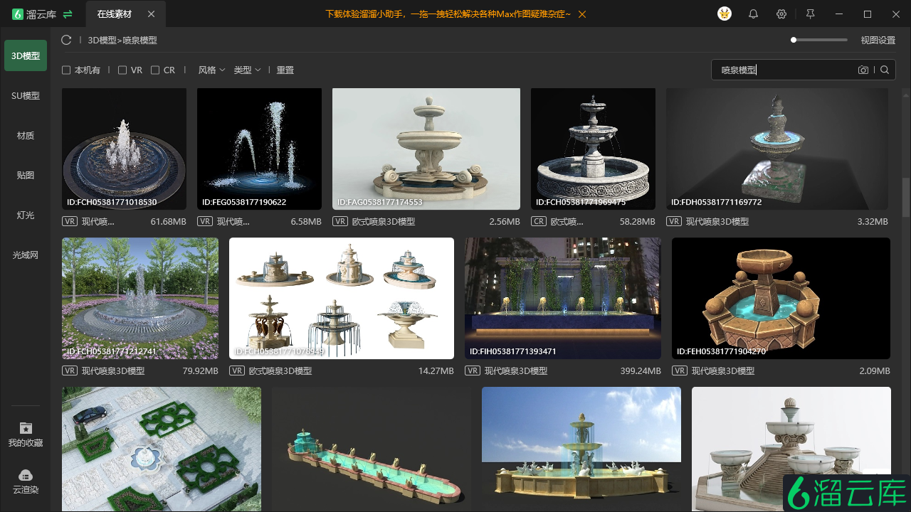Click the camera image-search icon

pos(863,70)
